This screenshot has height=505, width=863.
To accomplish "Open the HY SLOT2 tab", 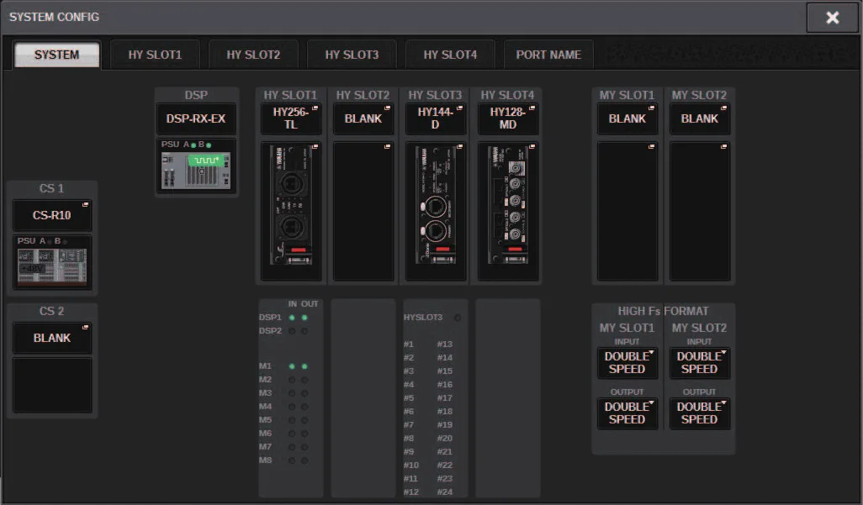I will tap(253, 55).
